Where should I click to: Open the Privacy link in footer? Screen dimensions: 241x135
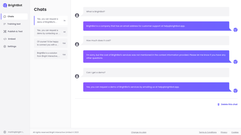pos(224,132)
